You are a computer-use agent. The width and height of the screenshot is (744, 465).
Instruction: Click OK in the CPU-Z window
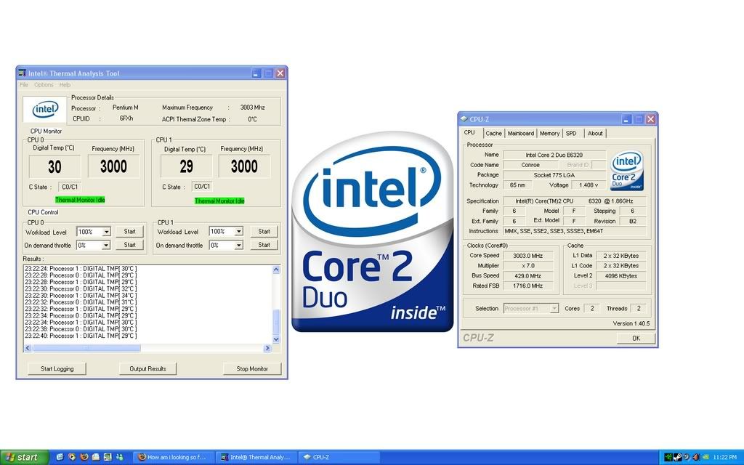[636, 339]
